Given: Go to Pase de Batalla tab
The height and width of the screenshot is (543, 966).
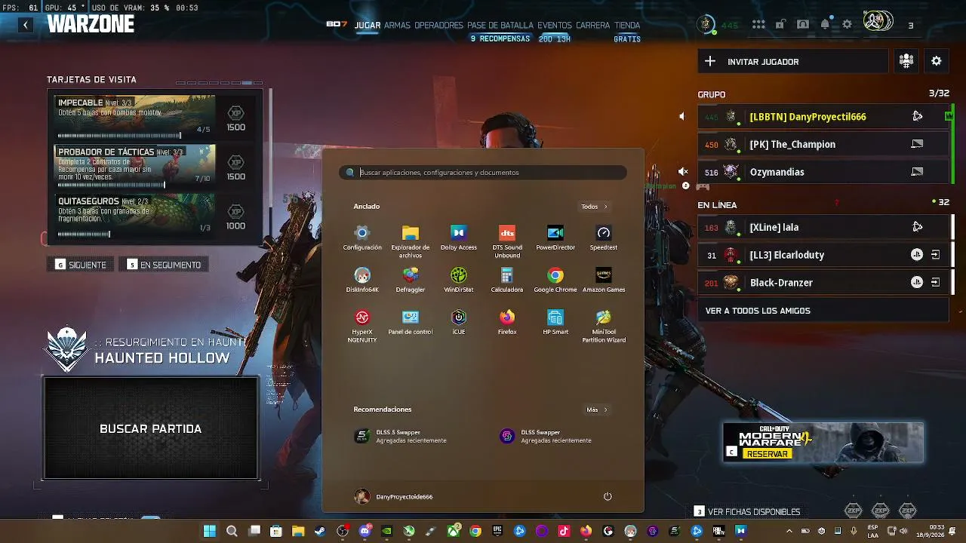Looking at the screenshot, I should (x=500, y=26).
